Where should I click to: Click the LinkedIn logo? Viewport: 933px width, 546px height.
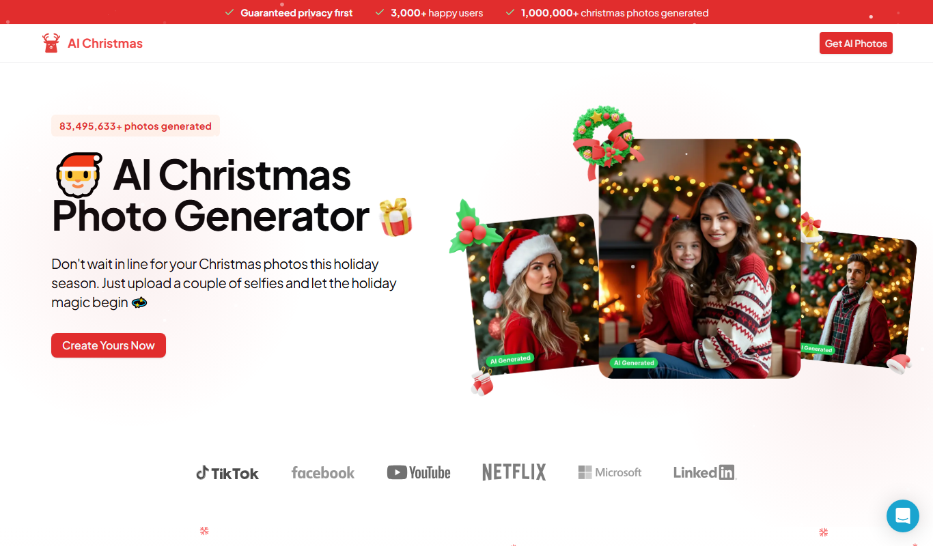click(x=705, y=472)
